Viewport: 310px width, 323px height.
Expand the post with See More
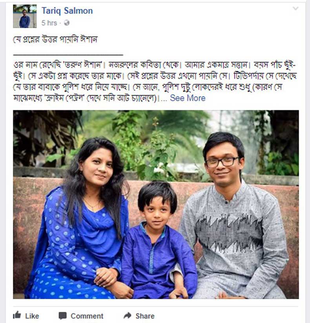188,98
